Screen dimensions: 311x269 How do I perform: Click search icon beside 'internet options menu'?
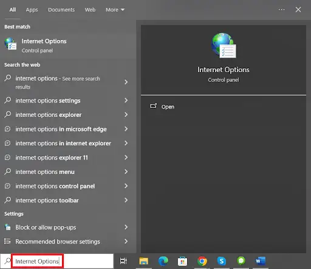click(x=8, y=171)
